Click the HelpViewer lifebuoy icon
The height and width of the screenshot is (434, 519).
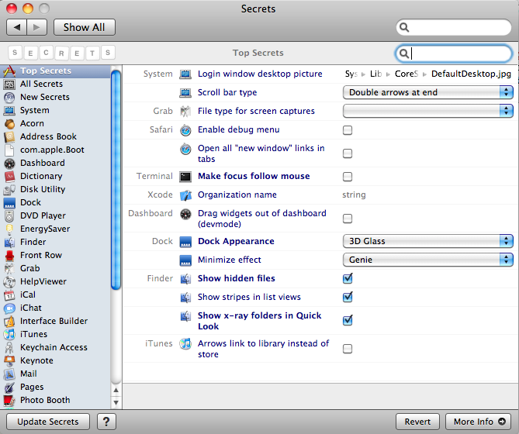click(9, 282)
